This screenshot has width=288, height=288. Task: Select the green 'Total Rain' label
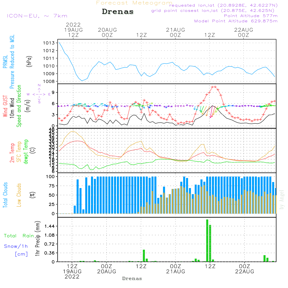point(19,236)
